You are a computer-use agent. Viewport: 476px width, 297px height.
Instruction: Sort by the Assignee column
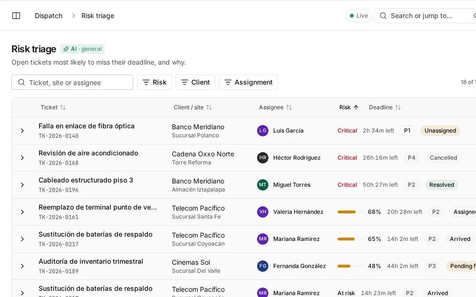click(x=275, y=107)
